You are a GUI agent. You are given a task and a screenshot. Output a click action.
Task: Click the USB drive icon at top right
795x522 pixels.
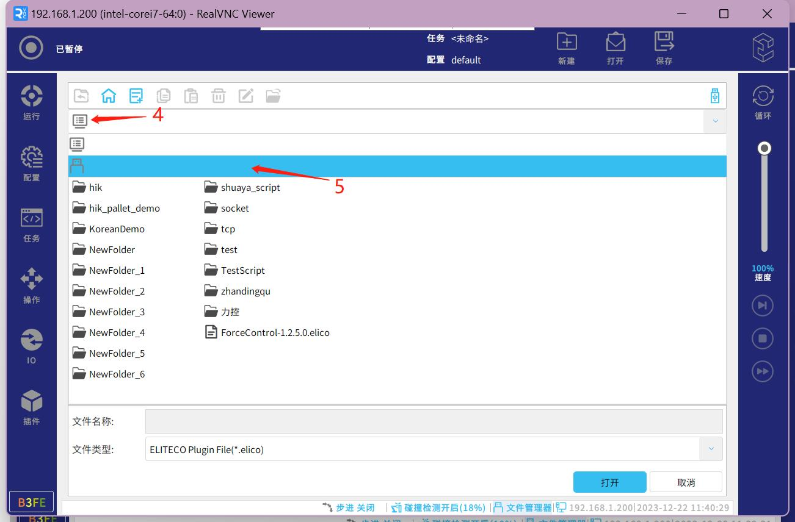pos(714,96)
